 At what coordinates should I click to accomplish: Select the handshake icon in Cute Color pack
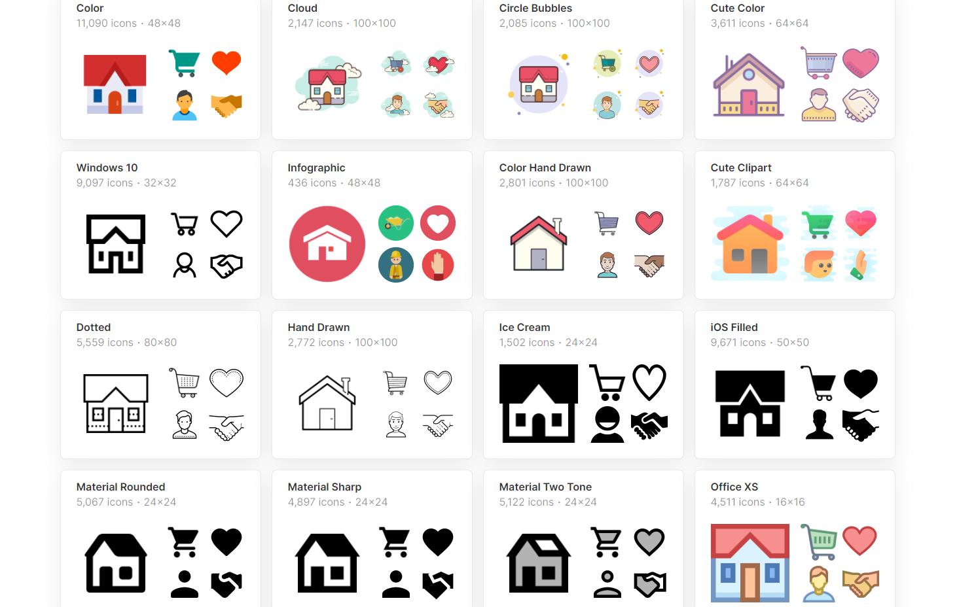[x=861, y=105]
